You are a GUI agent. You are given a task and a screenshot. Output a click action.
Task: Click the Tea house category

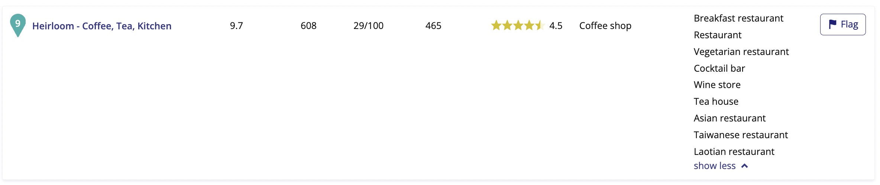pos(716,101)
